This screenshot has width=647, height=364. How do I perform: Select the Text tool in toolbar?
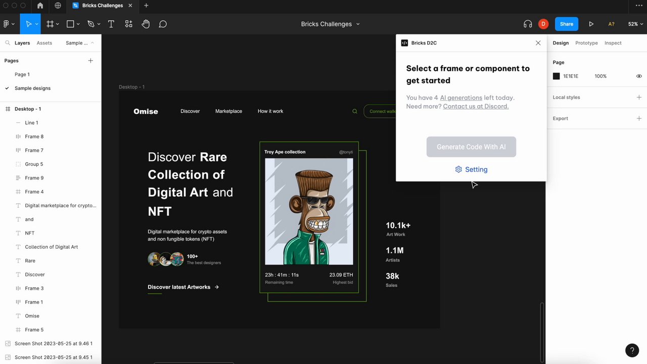pyautogui.click(x=111, y=24)
